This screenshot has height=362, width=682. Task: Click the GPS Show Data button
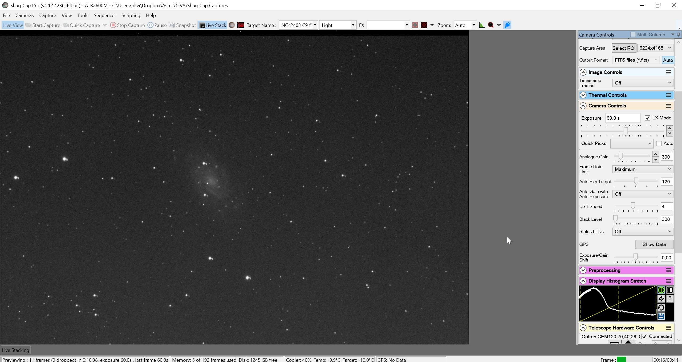point(654,244)
